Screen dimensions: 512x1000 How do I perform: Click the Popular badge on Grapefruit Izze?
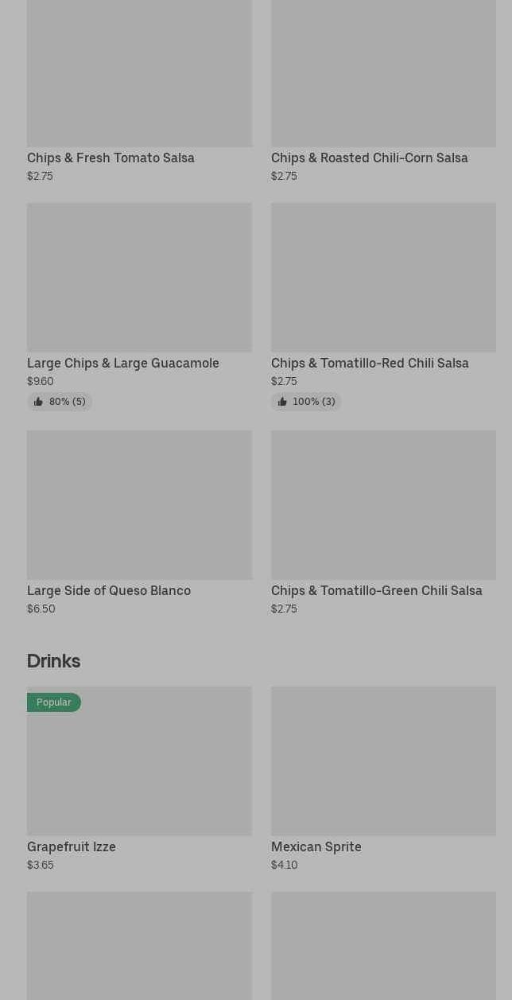[x=54, y=702]
